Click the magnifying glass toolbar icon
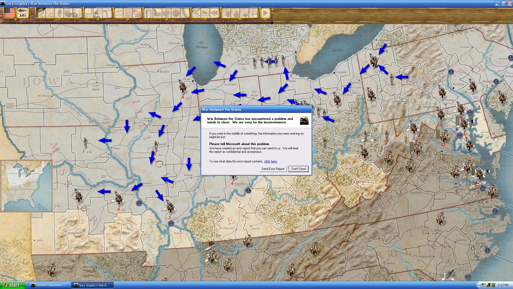 [196, 13]
